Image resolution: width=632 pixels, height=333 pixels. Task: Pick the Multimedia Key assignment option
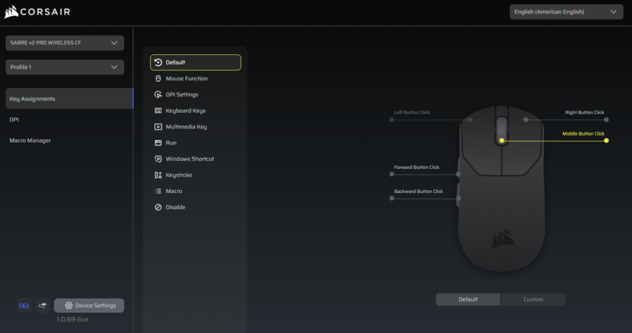click(x=186, y=126)
